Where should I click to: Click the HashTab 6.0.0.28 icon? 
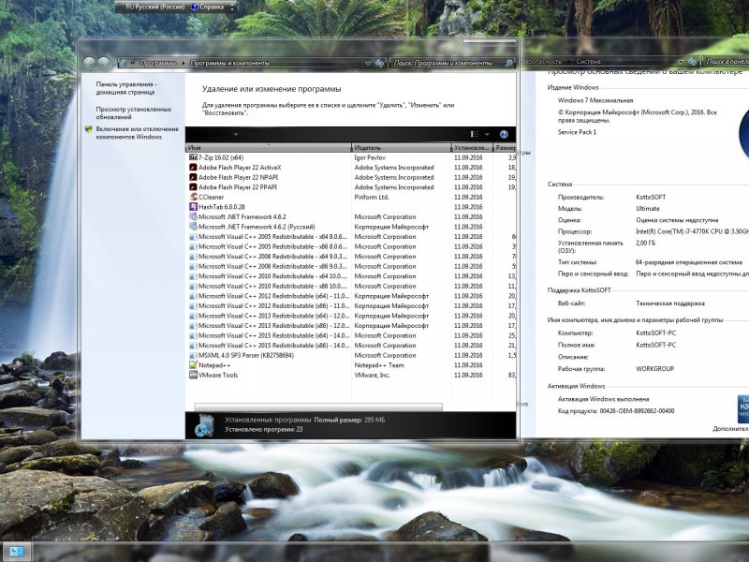pyautogui.click(x=193, y=207)
